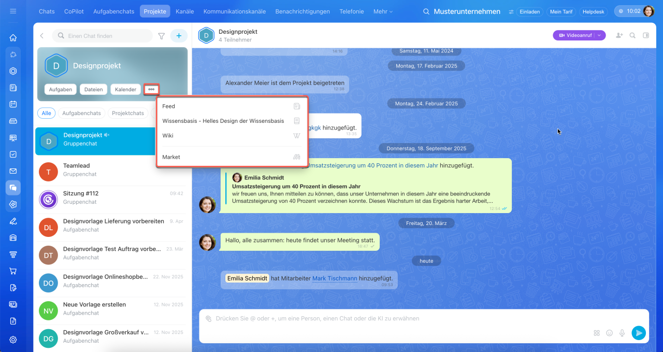Select Wiki from the dropdown menu
Screen dimensions: 663x352
pyautogui.click(x=232, y=135)
